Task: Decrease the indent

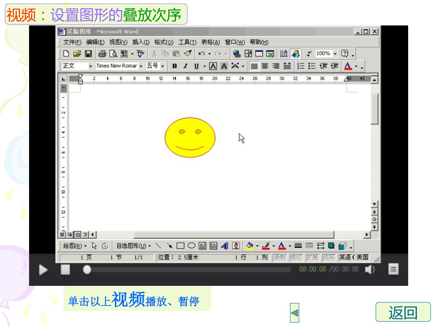Action: (323, 66)
